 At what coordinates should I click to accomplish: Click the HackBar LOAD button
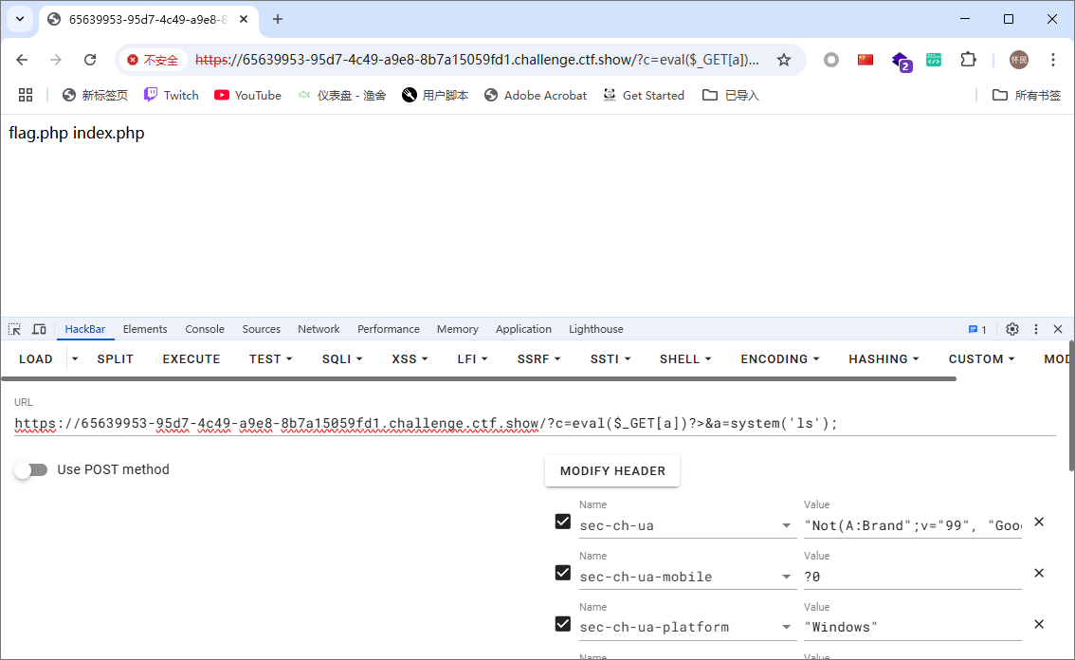[x=36, y=358]
